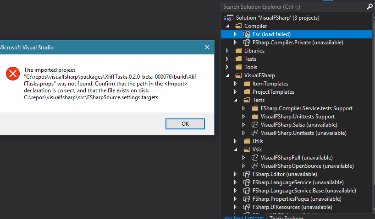Expand VisualFSharpFull (unavailable) project
Image resolution: width=375 pixels, height=219 pixels.
pyautogui.click(x=243, y=158)
